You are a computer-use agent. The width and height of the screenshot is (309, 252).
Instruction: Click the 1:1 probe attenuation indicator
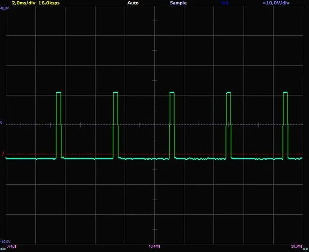coord(225,3)
